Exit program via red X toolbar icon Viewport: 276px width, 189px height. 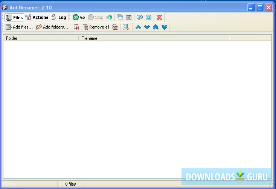[x=159, y=17]
